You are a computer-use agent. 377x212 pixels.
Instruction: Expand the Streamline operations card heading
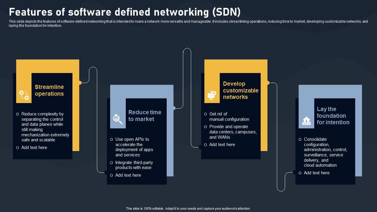49,90
